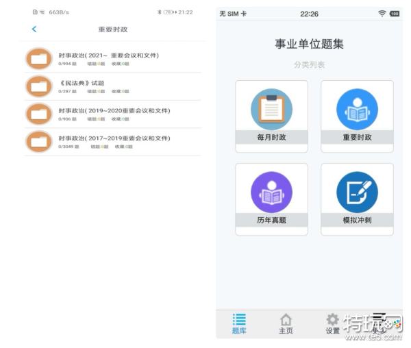Viewport: 411px width, 348px height.
Task: Tap the back arrow in 重要时政 header
Action: (x=34, y=29)
